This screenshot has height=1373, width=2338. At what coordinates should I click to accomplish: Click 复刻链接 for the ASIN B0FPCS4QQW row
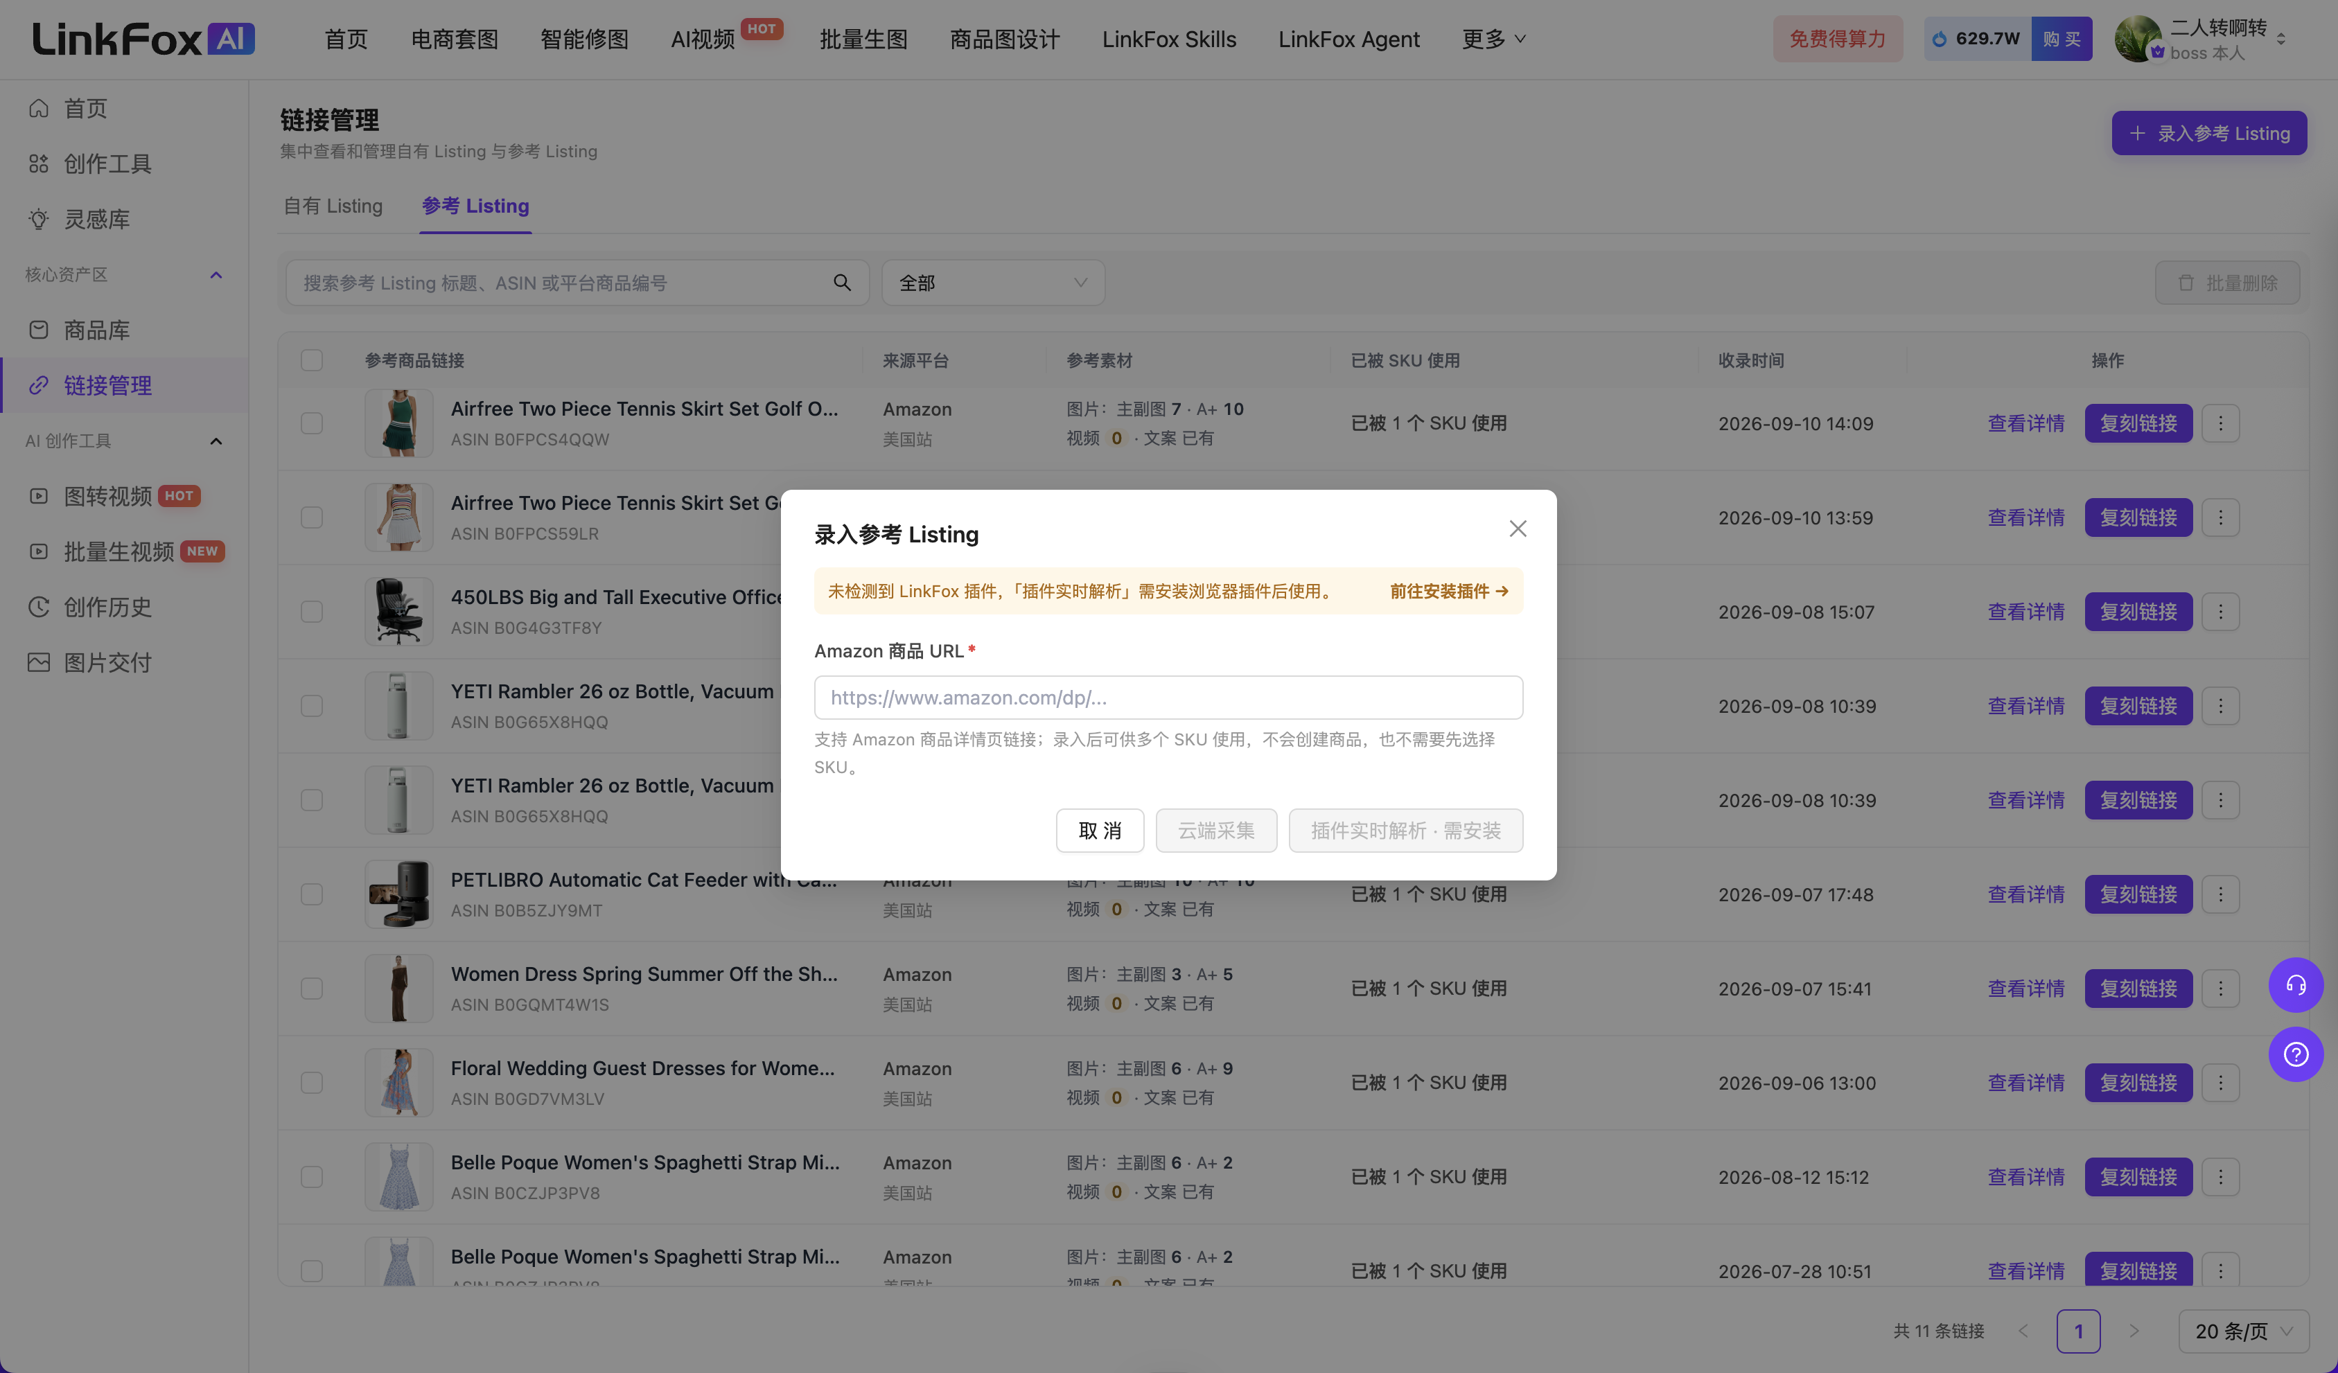[x=2138, y=423]
